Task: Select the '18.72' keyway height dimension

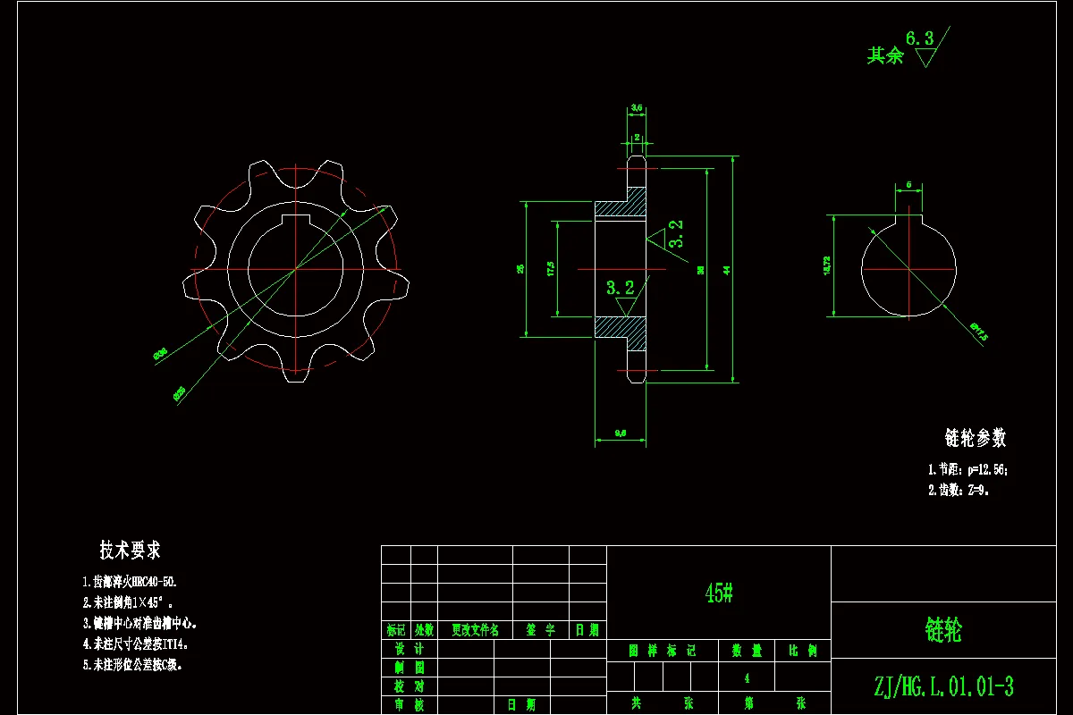Action: tap(828, 266)
